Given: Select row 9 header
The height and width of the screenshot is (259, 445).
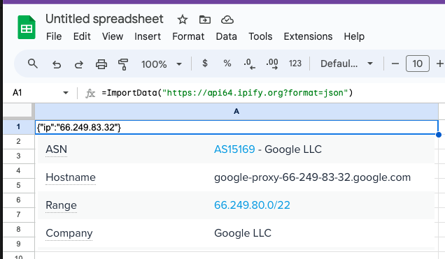Looking at the screenshot, I should [x=18, y=244].
